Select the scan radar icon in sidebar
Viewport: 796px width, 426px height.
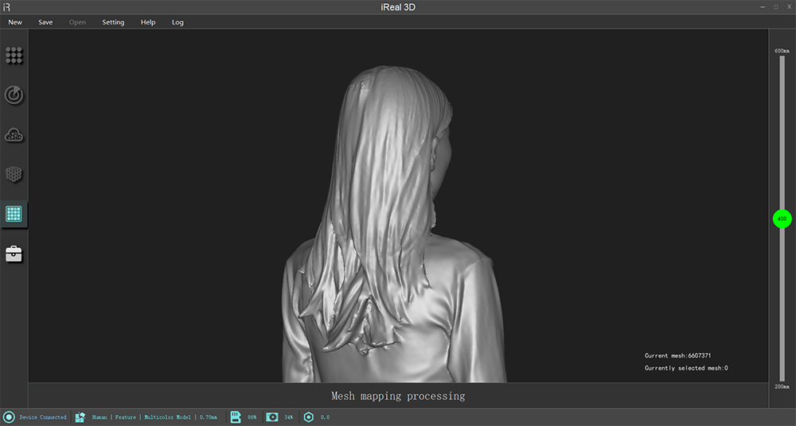click(14, 95)
